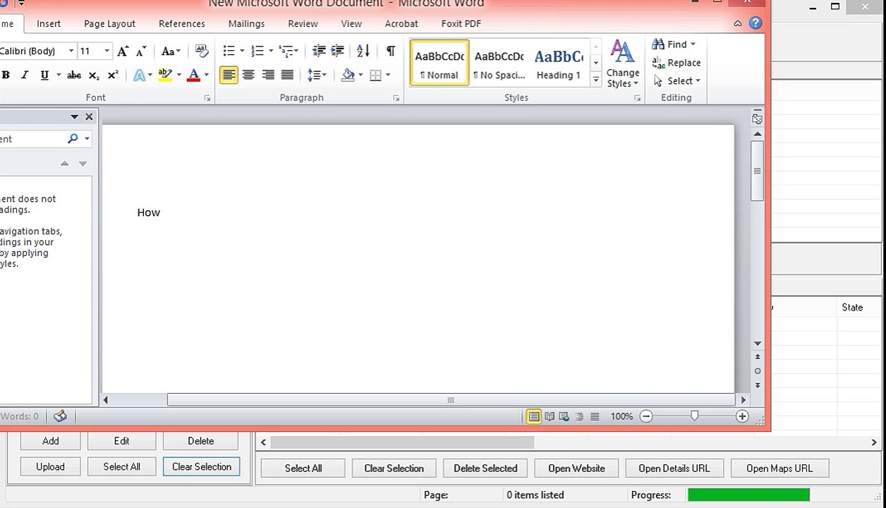Click Find in Editing group
The height and width of the screenshot is (508, 886).
(x=674, y=44)
